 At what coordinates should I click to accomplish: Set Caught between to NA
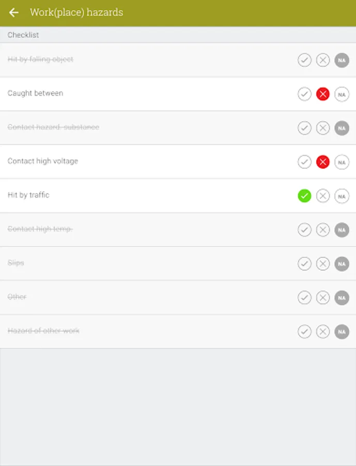(342, 94)
